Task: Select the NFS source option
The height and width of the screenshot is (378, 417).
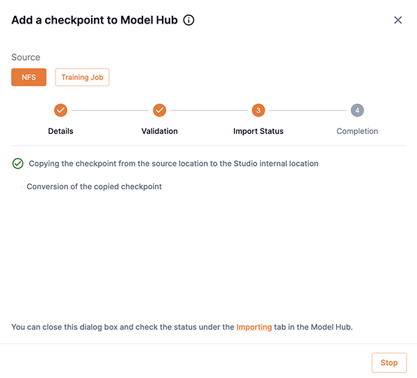Action: tap(28, 77)
